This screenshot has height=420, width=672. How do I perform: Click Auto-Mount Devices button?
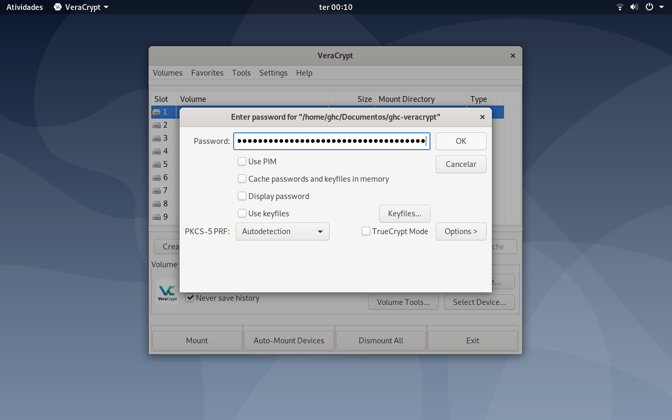click(289, 341)
